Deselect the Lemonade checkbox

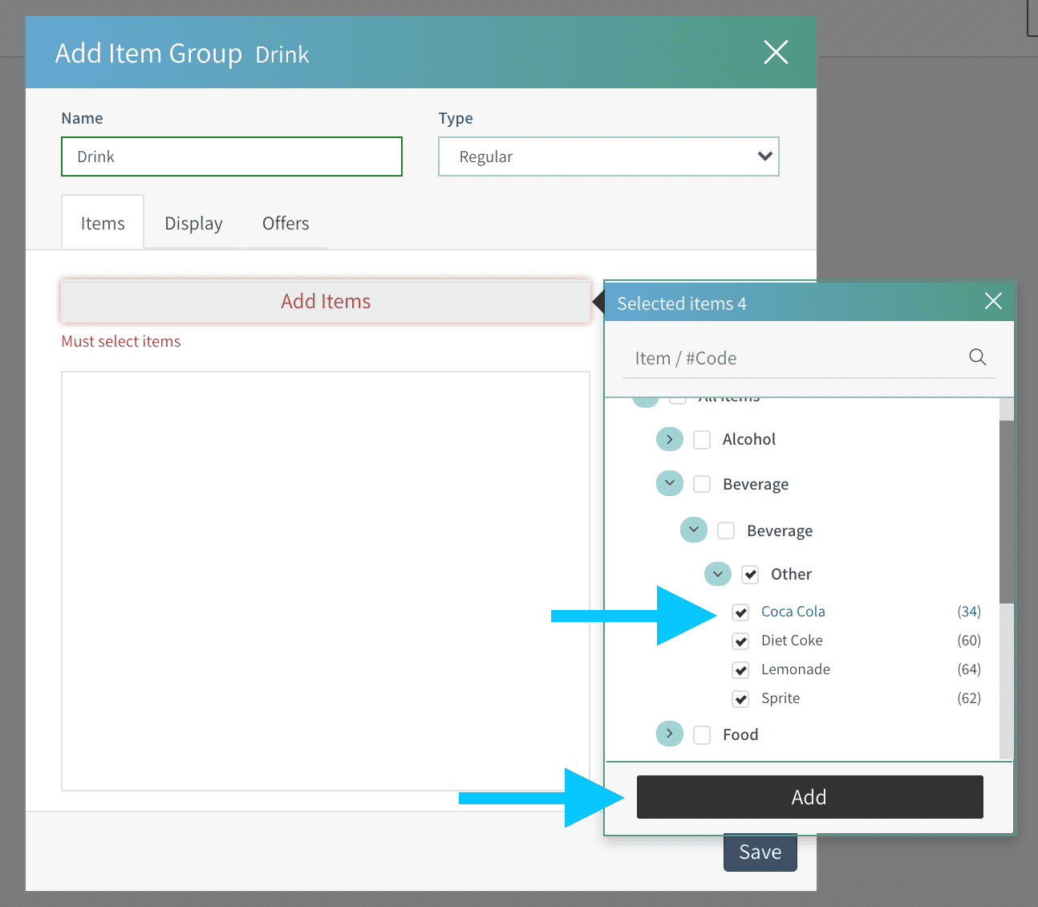741,670
